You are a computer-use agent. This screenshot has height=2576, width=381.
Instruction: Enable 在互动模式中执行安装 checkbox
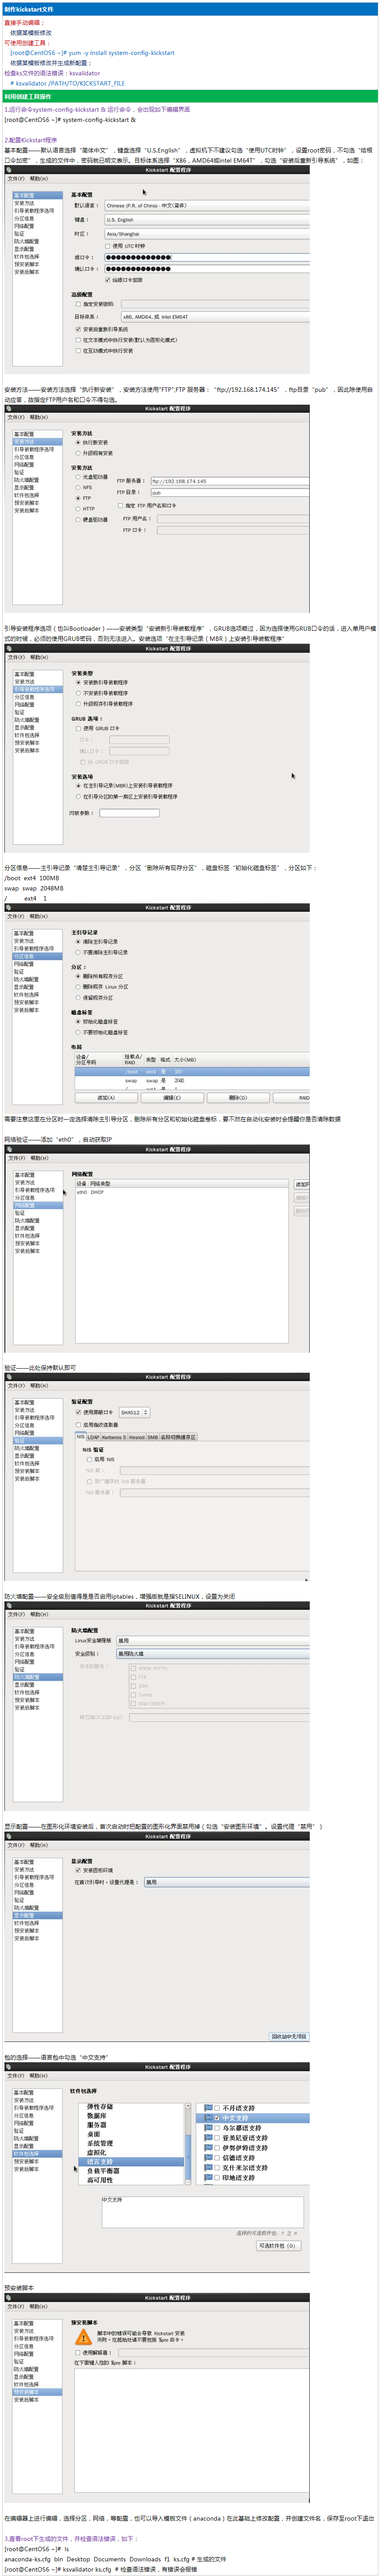pyautogui.click(x=78, y=351)
